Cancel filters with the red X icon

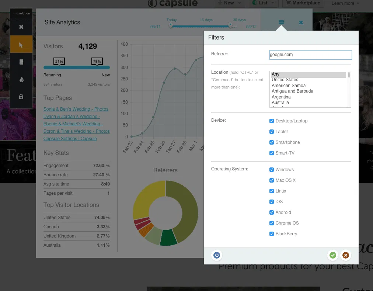tap(345, 255)
